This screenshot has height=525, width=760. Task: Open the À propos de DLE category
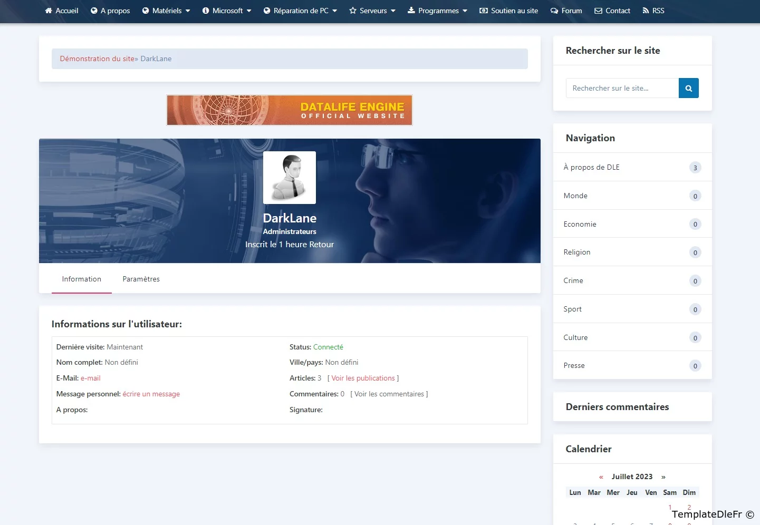pyautogui.click(x=591, y=167)
